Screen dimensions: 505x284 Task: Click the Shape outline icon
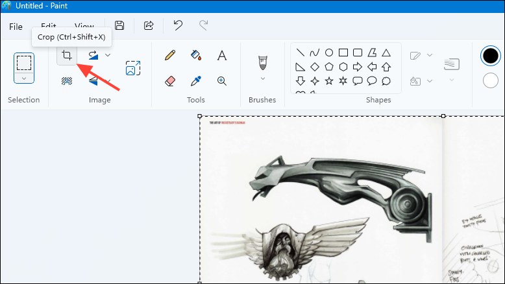click(x=415, y=55)
